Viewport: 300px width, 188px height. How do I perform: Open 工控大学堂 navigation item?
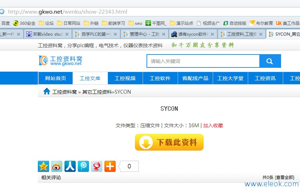point(230,78)
